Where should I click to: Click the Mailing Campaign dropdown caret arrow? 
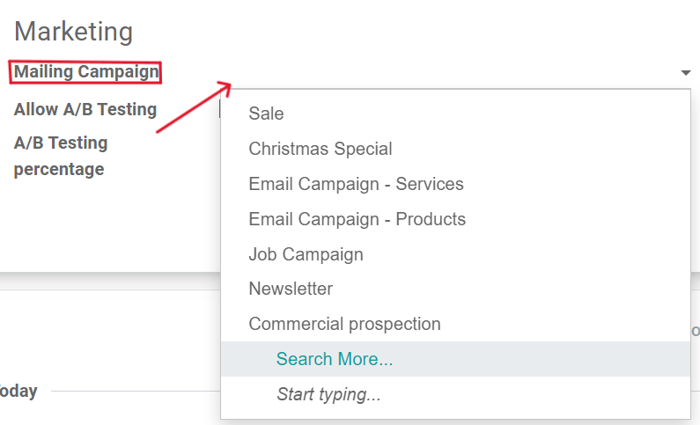pyautogui.click(x=686, y=73)
